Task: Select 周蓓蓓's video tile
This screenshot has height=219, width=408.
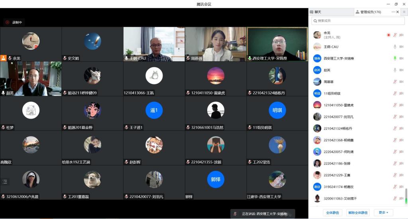Action: 216,44
